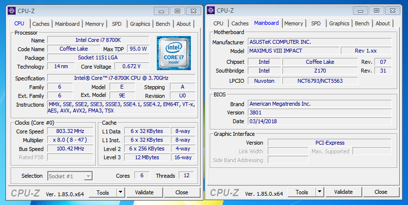Viewport: 408px width, 205px height.
Task: Switch to CPU tab in right window
Action: (218, 23)
